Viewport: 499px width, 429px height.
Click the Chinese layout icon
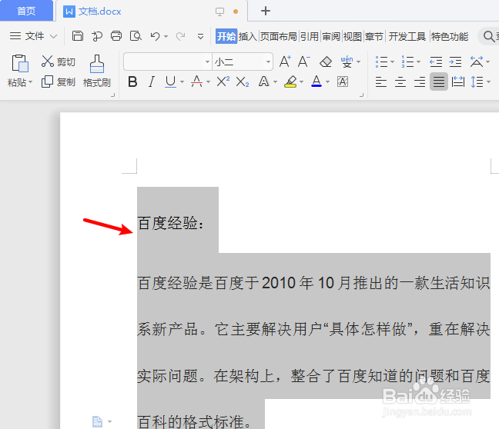(x=477, y=62)
